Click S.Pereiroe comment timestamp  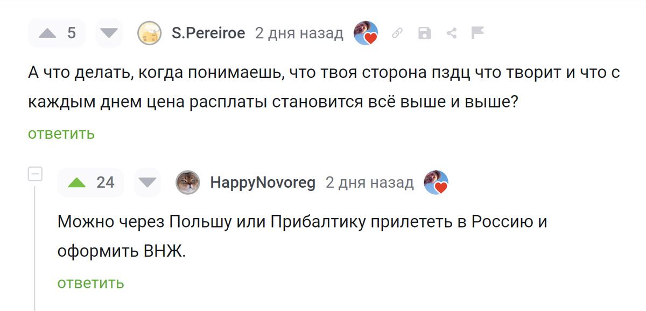299,33
